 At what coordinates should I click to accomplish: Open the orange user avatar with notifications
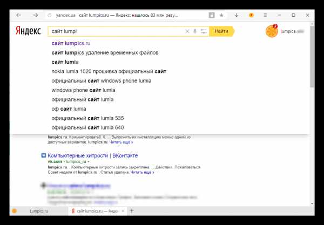(x=272, y=31)
